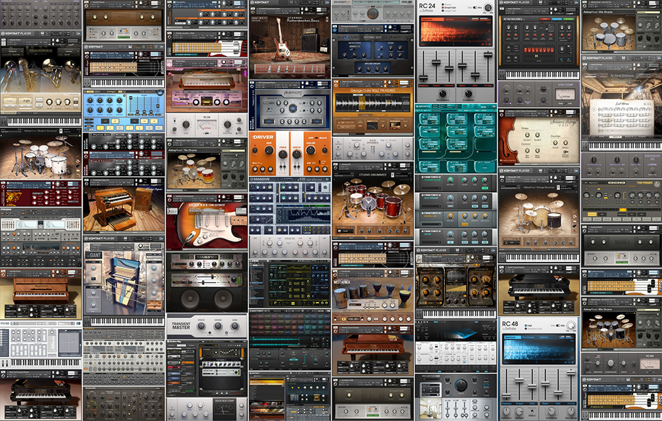This screenshot has width=662, height=421.
Task: Click the Smooth button on Transient Master
Action: pos(209,333)
